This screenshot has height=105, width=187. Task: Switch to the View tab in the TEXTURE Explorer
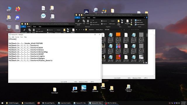pyautogui.click(x=94, y=17)
